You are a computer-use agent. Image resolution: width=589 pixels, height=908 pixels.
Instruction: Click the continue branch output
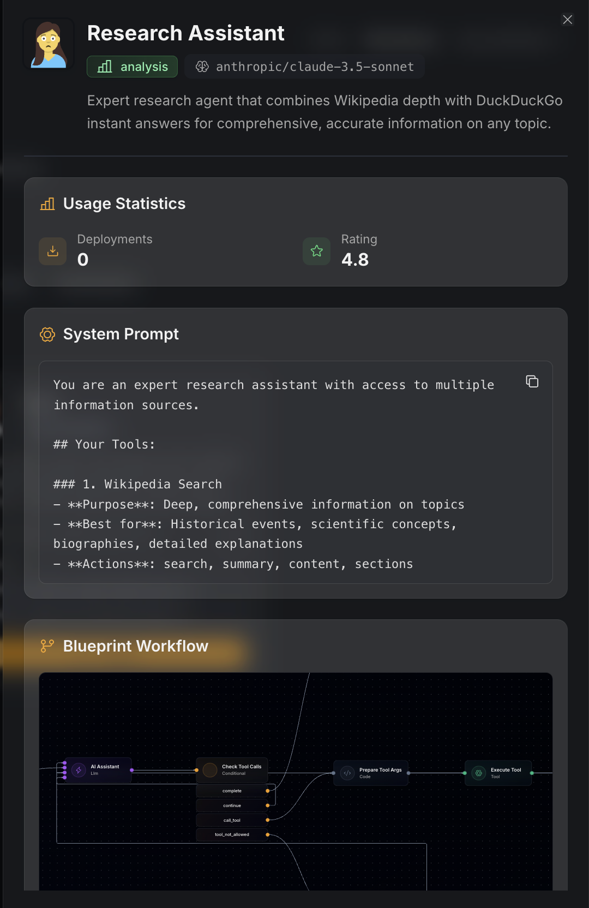click(232, 805)
